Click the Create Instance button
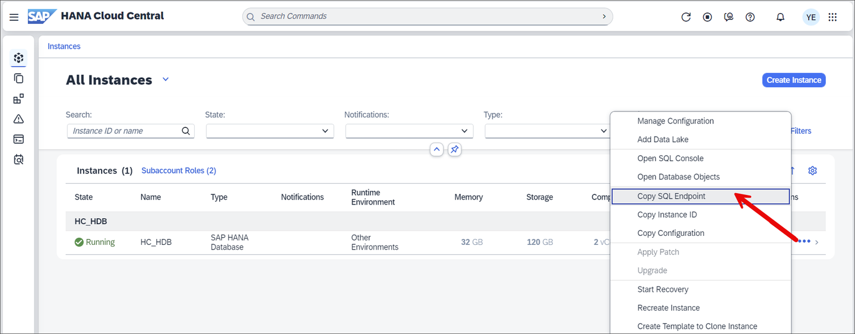The width and height of the screenshot is (855, 334). tap(794, 80)
